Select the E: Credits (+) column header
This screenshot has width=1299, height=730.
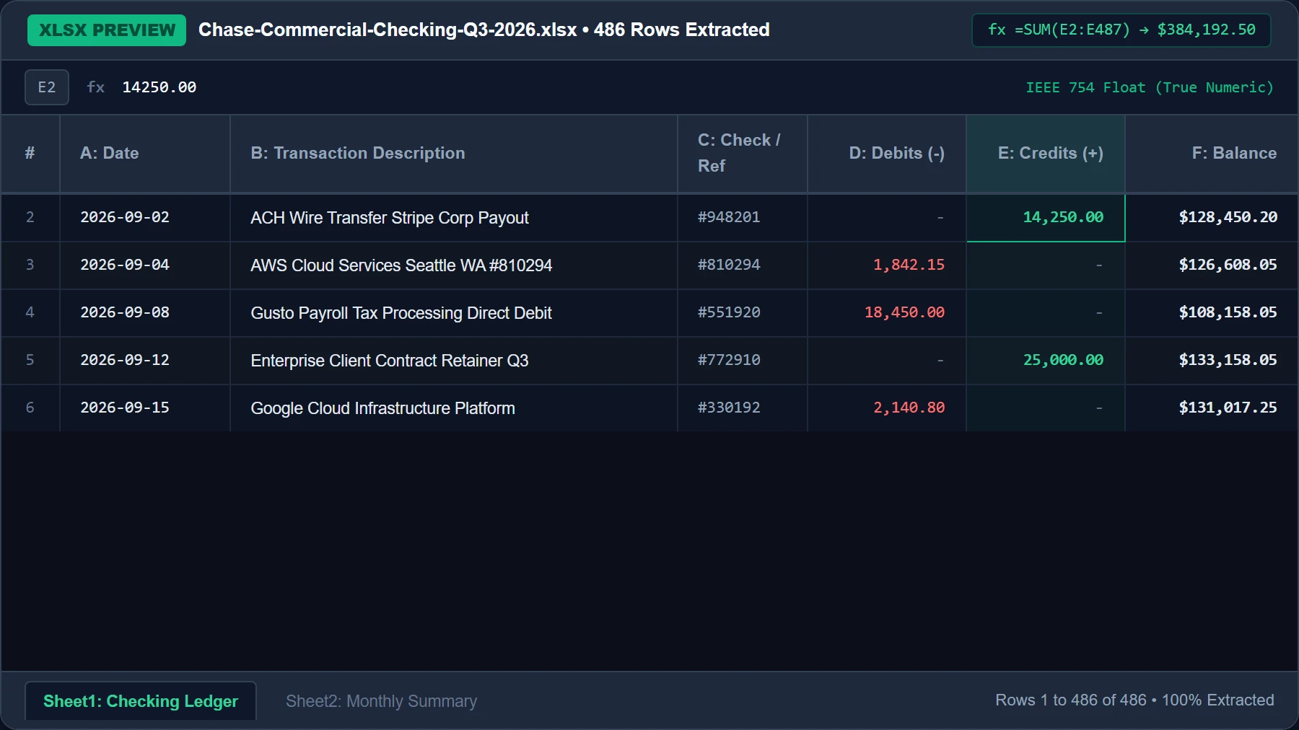[x=1046, y=154]
